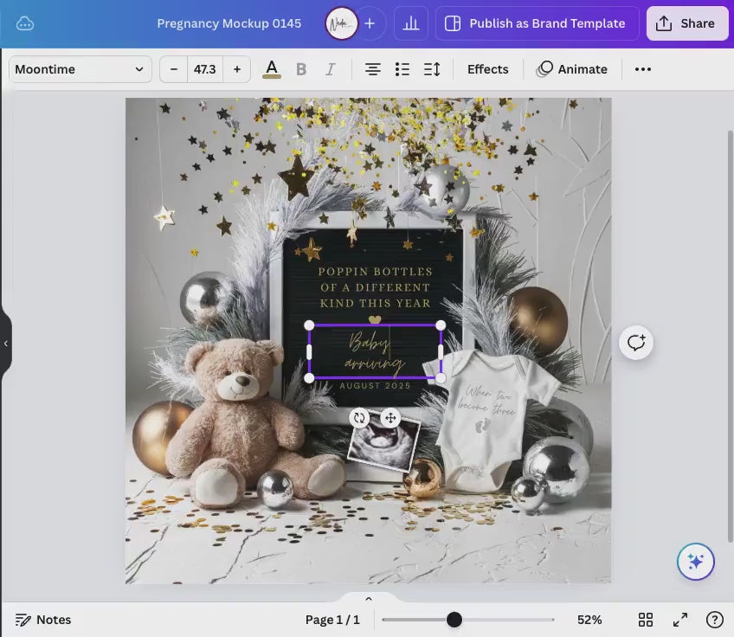Toggle bold formatting

301,69
